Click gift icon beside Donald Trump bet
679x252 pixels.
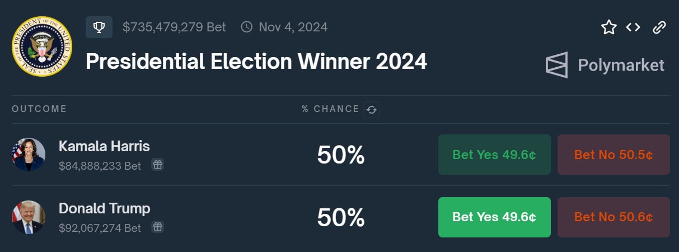tap(158, 227)
